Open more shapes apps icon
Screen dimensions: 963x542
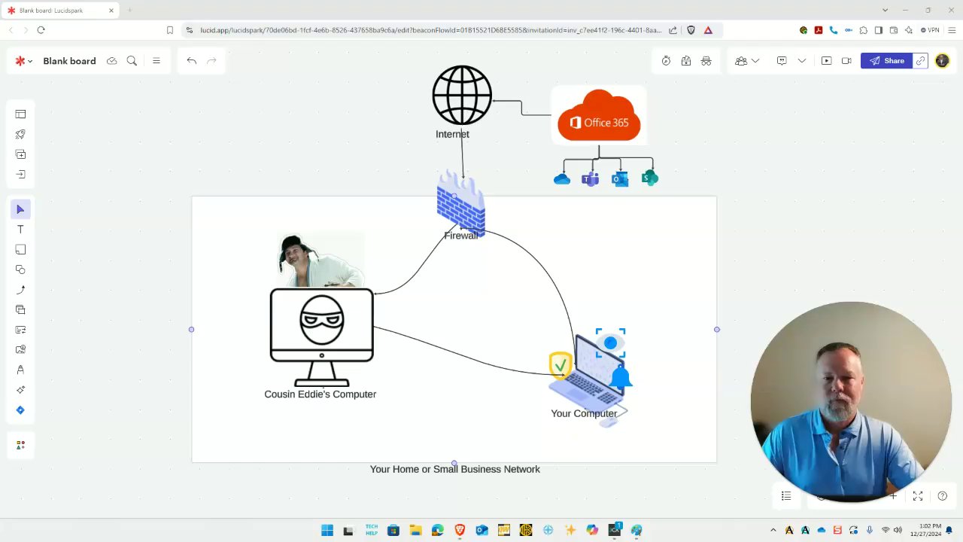[x=20, y=445]
